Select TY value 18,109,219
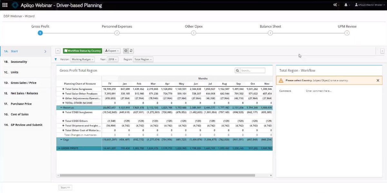 pyautogui.click(x=109, y=89)
